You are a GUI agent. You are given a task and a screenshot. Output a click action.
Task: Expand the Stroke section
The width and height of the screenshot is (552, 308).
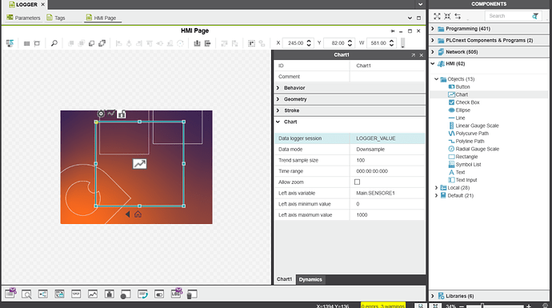click(278, 110)
